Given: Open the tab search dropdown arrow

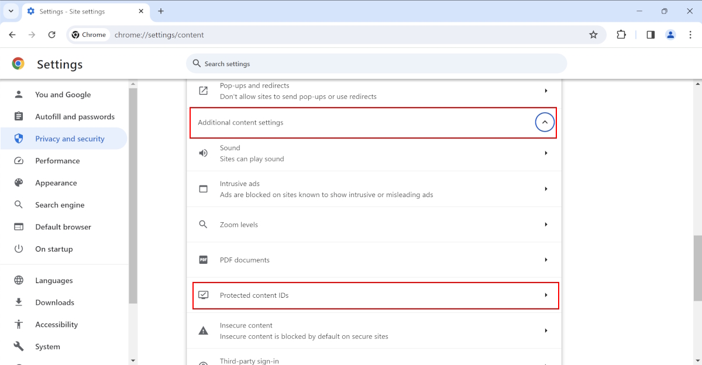Looking at the screenshot, I should (x=11, y=11).
